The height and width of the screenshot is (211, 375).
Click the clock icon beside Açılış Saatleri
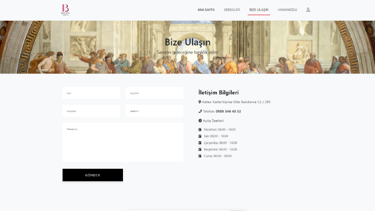[x=200, y=121]
